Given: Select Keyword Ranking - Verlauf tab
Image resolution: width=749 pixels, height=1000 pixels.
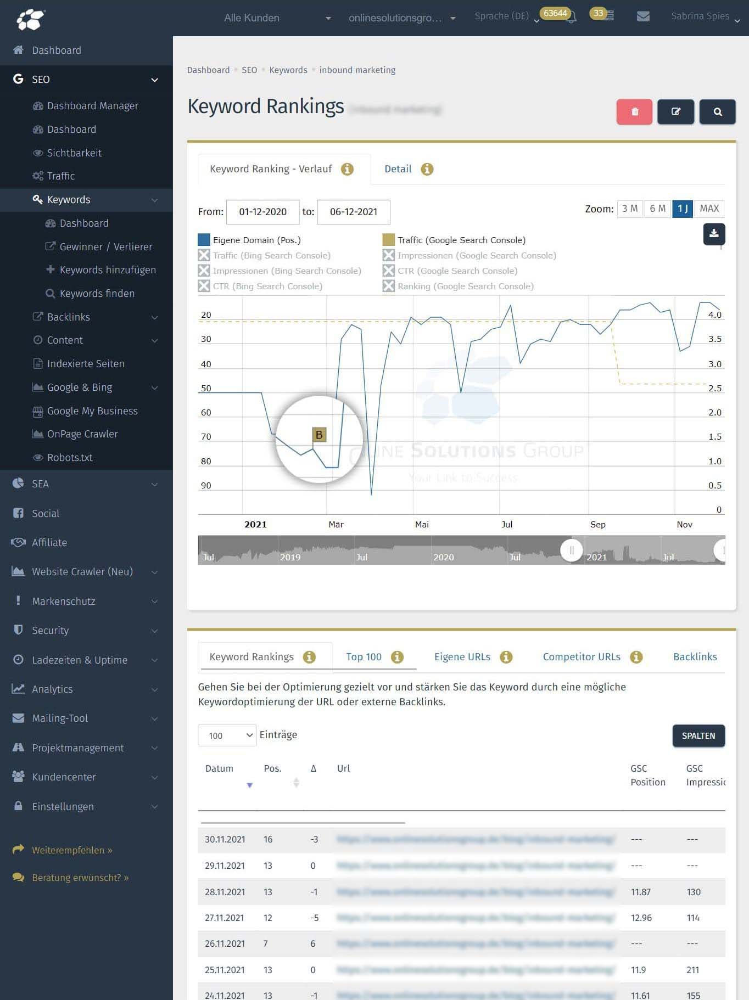Looking at the screenshot, I should pos(271,169).
